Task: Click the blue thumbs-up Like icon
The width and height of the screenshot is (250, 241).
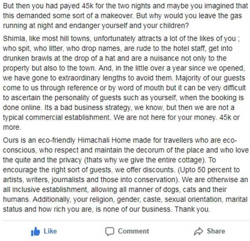Action: coord(36,231)
